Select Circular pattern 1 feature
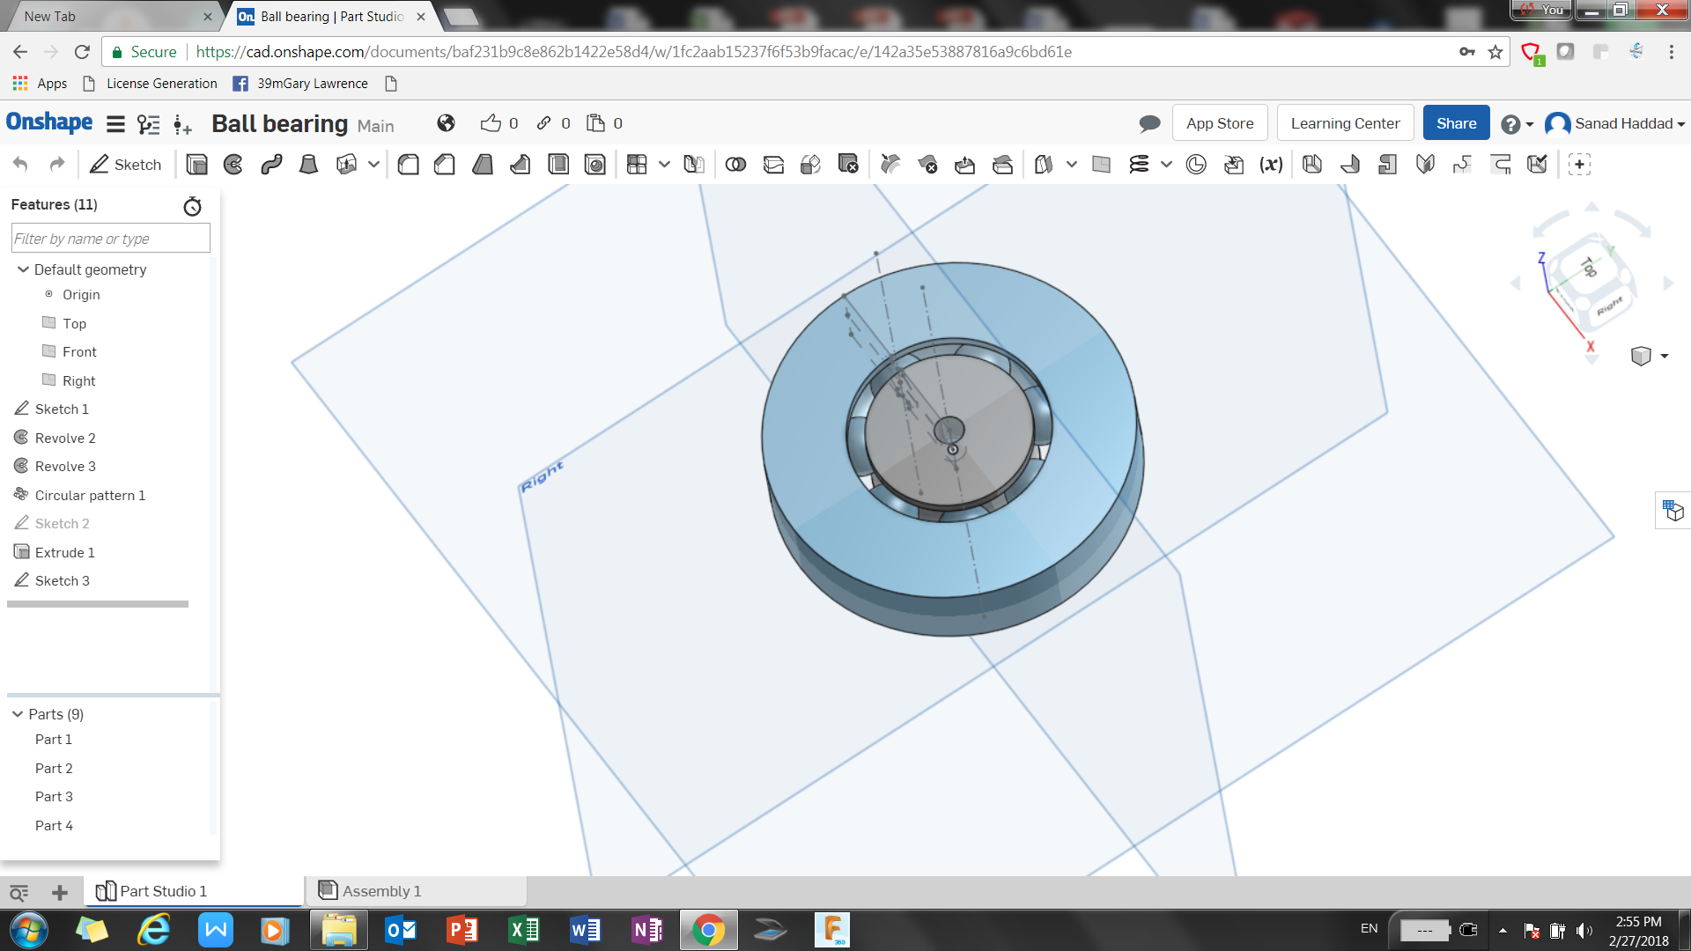Viewport: 1691px width, 951px height. 90,495
